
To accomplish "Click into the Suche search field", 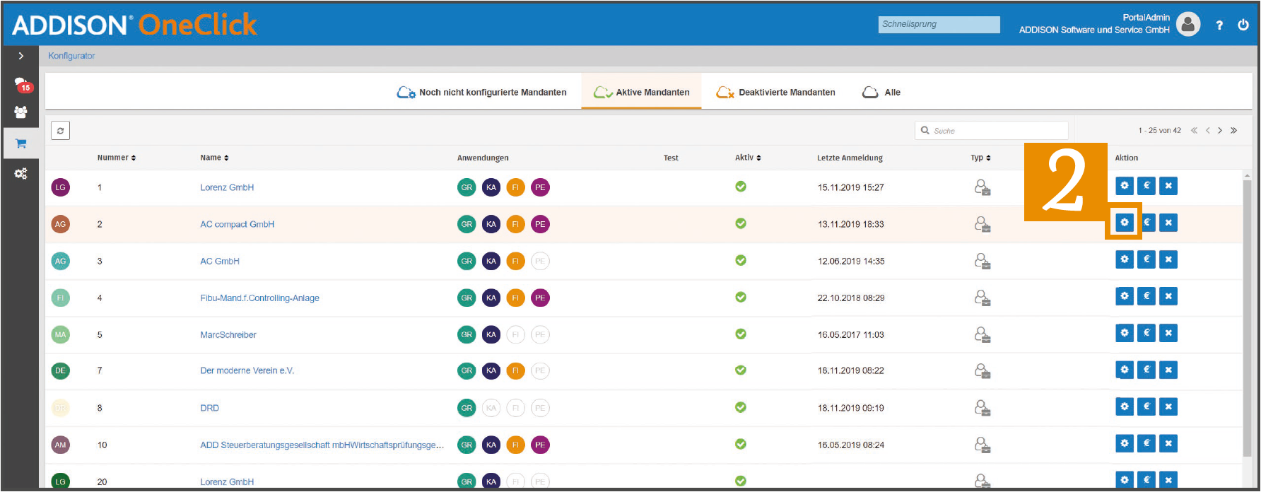I will point(992,131).
